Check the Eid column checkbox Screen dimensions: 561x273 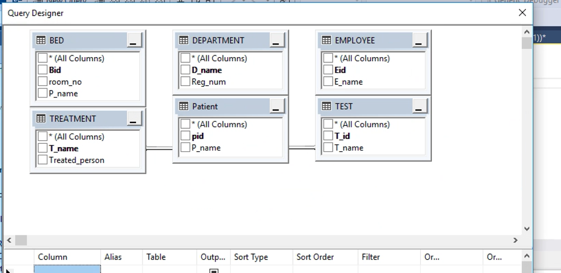click(328, 69)
